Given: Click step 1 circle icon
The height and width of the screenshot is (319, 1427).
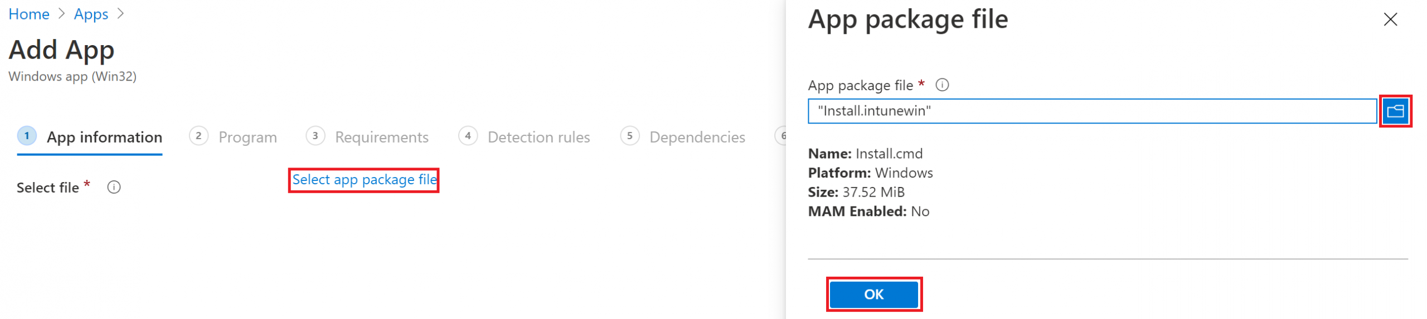Looking at the screenshot, I should (27, 136).
